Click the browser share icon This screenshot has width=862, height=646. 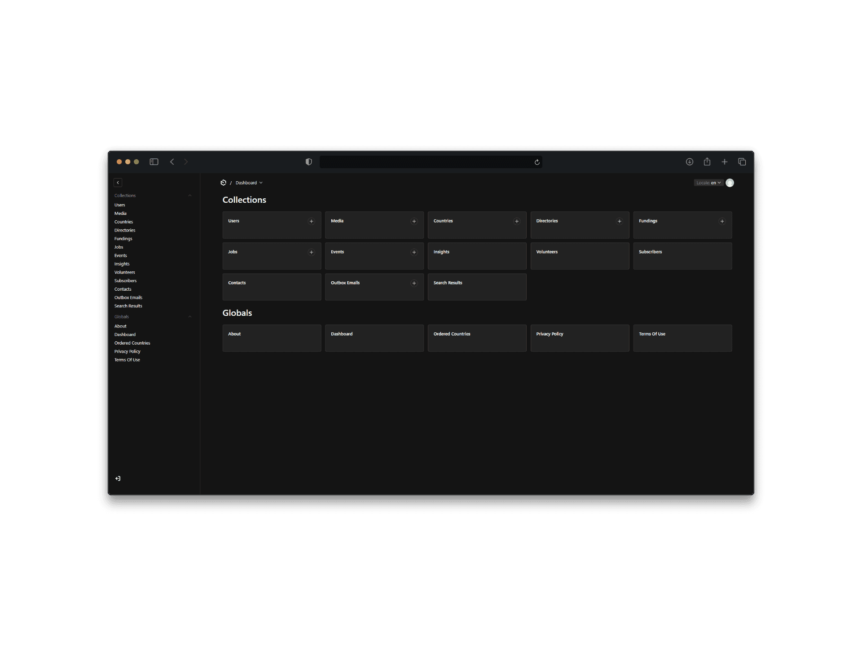(707, 161)
